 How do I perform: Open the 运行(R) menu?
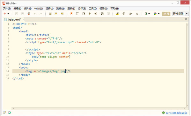click(x=82, y=8)
